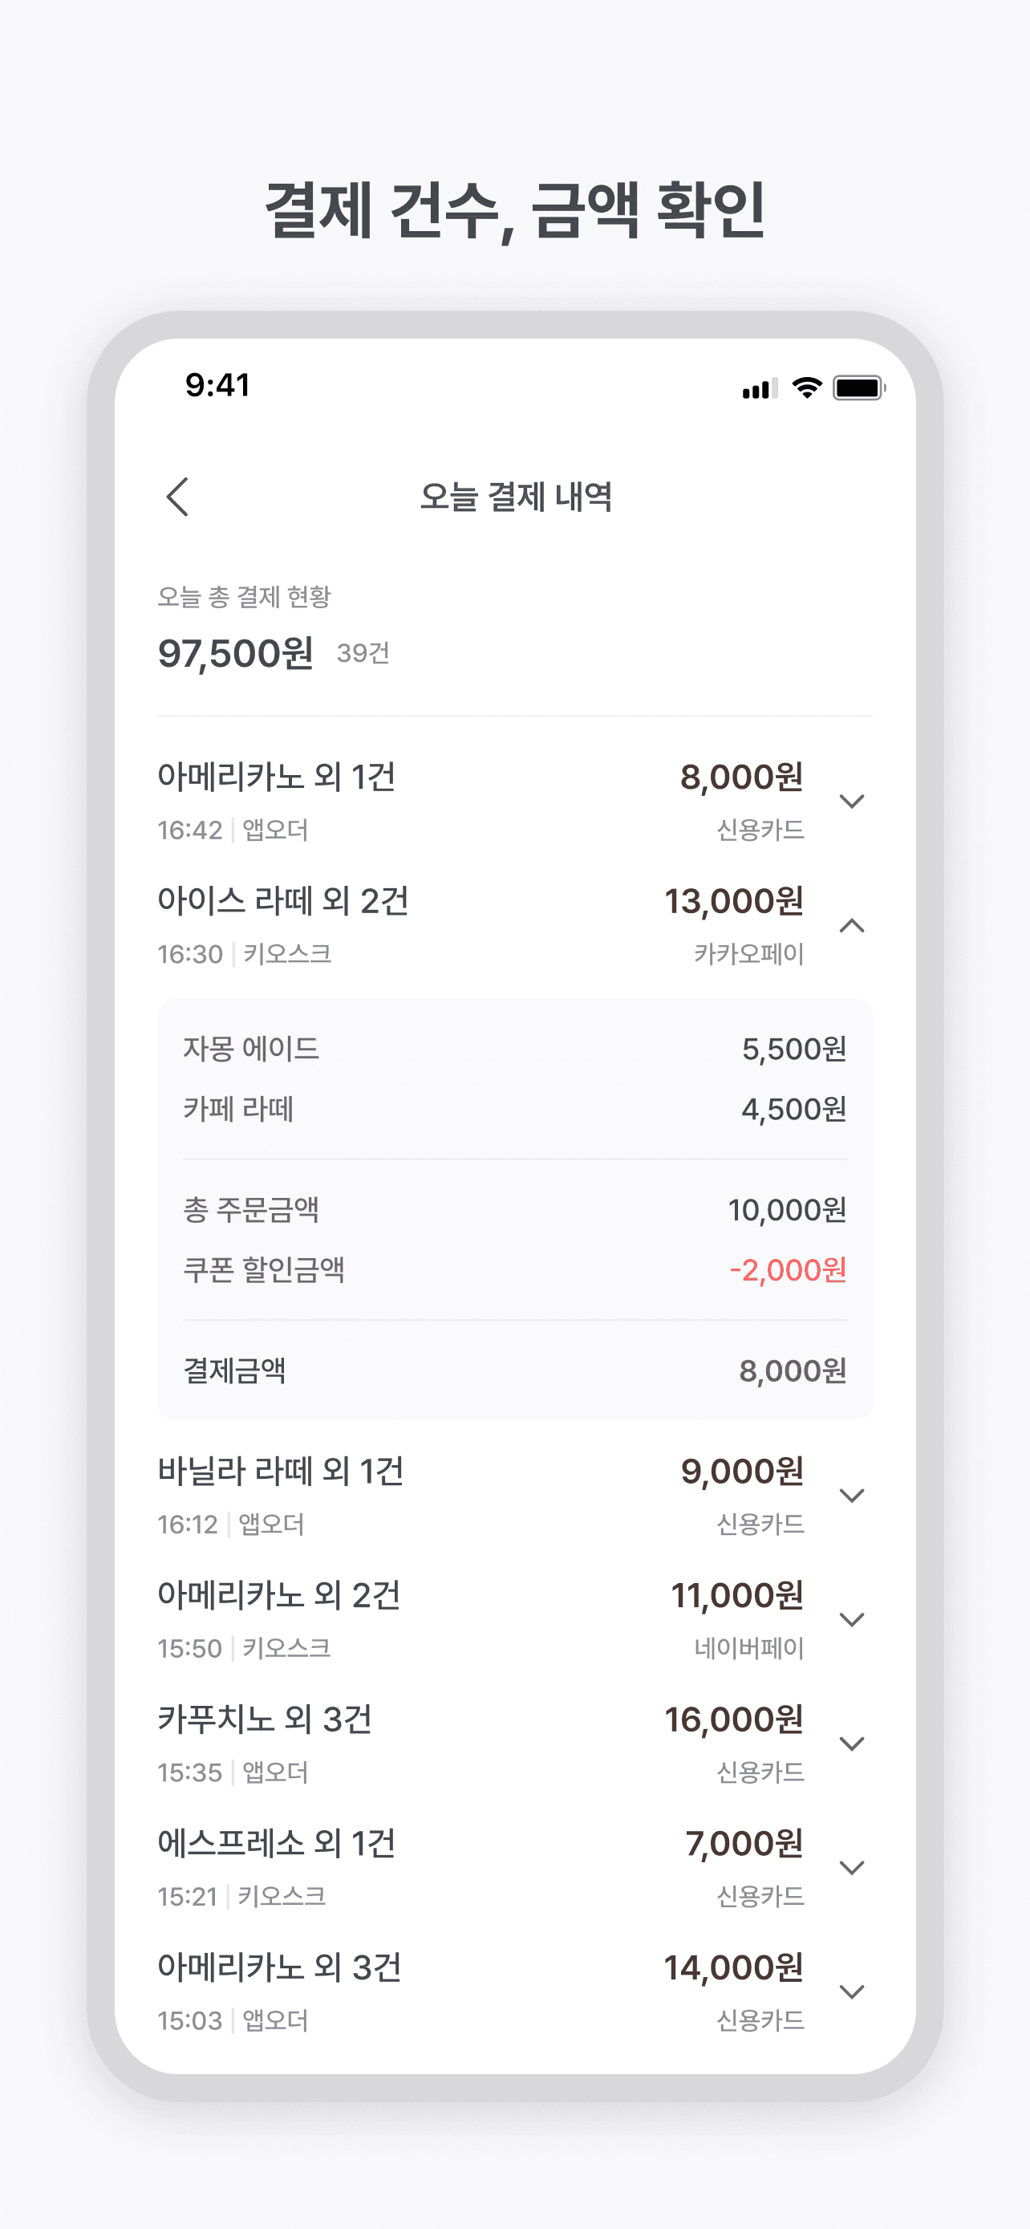The height and width of the screenshot is (2229, 1030).
Task: Select the 자몽 에이드 item row
Action: pos(514,1049)
